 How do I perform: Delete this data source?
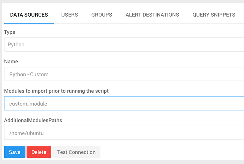(39, 152)
